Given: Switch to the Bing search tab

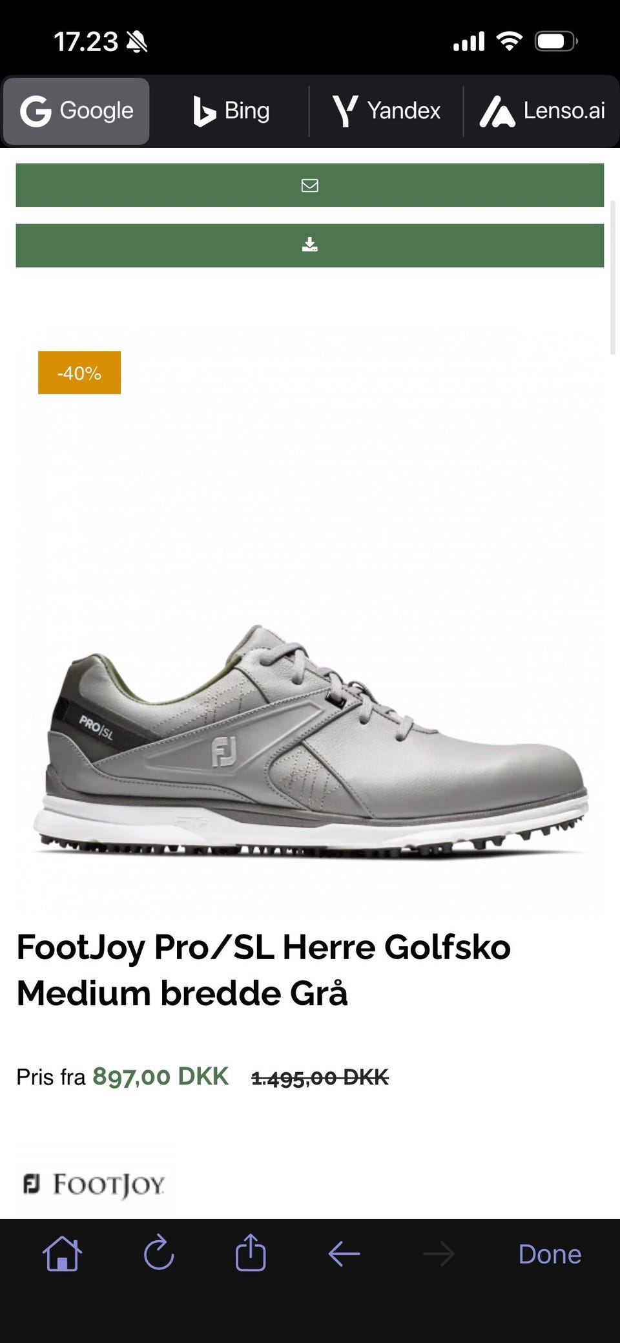Looking at the screenshot, I should pos(231,111).
